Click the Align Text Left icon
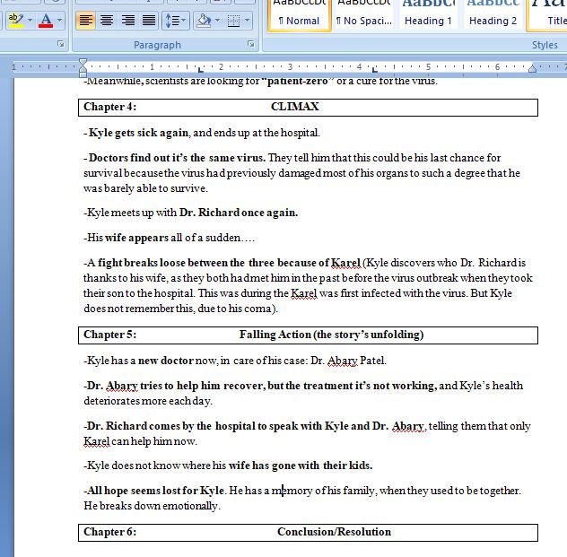Image resolution: width=567 pixels, height=557 pixels. (x=86, y=20)
